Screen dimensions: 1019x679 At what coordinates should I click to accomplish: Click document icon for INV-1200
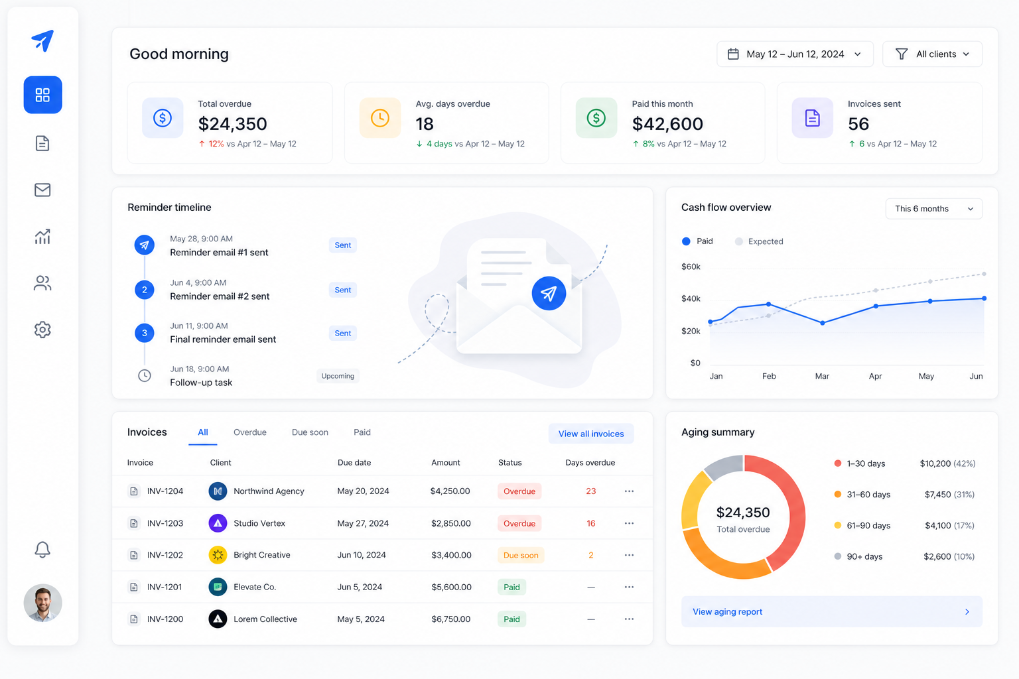pyautogui.click(x=134, y=619)
